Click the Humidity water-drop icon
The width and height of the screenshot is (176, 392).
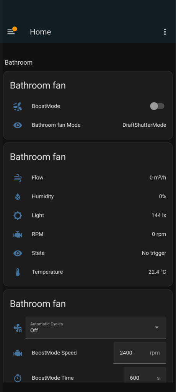click(18, 197)
